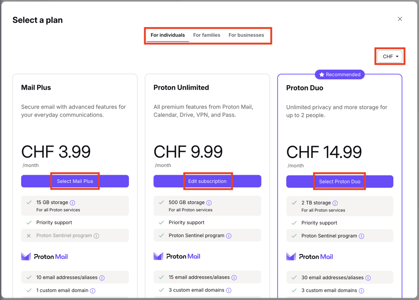This screenshot has height=300, width=419.
Task: Select the Proton Duo plan
Action: coord(340,181)
